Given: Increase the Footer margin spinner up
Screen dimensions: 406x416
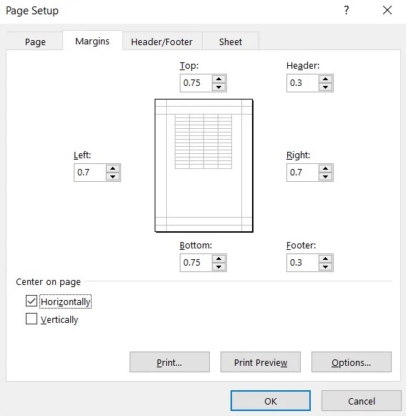Looking at the screenshot, I should click(325, 259).
